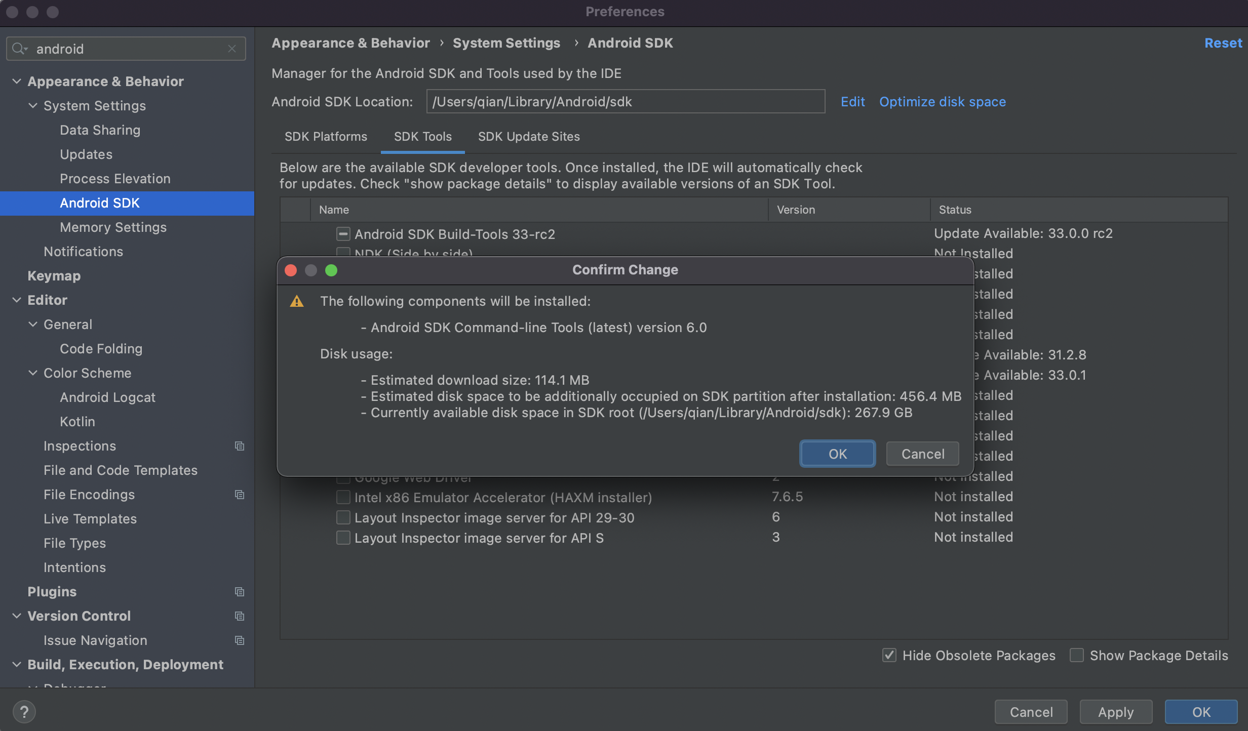This screenshot has width=1248, height=731.
Task: Select Code Folding under General
Action: coord(101,349)
